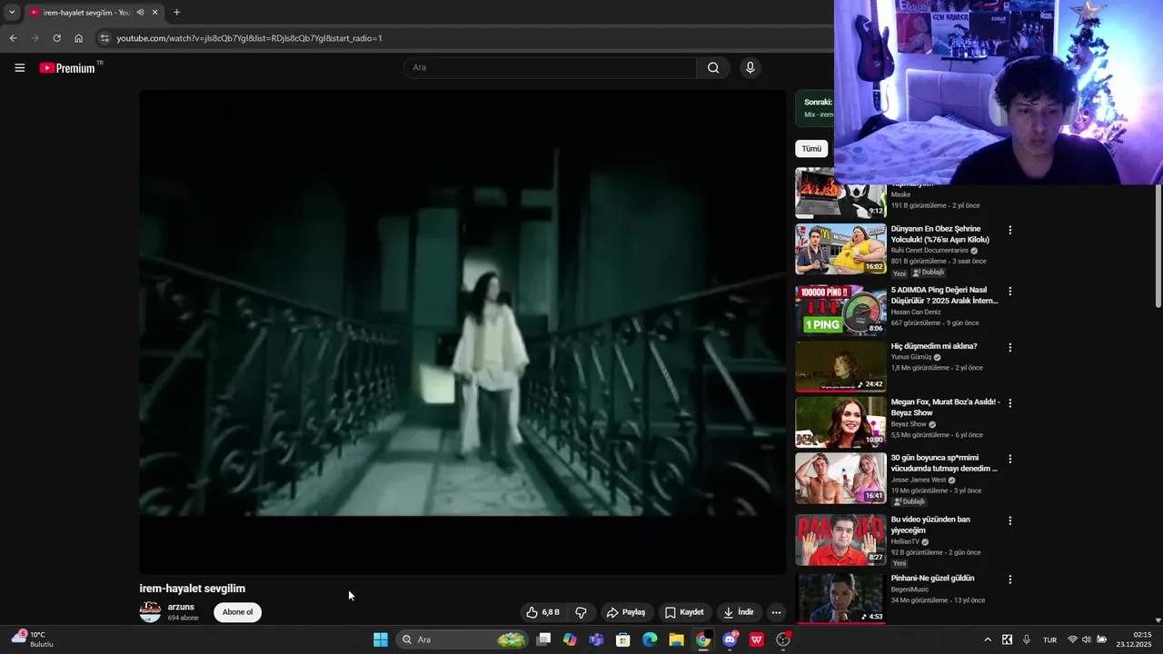The width and height of the screenshot is (1163, 654).
Task: Open Hasan Can Deniz channel name
Action: tap(916, 312)
